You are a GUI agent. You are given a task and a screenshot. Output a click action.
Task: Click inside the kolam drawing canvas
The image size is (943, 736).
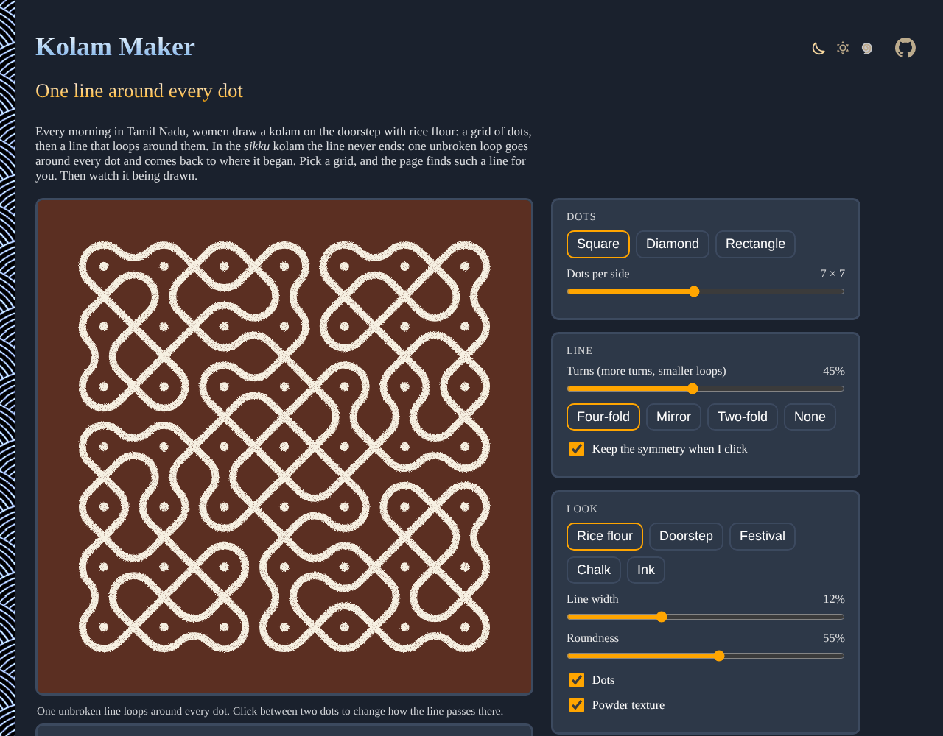284,447
